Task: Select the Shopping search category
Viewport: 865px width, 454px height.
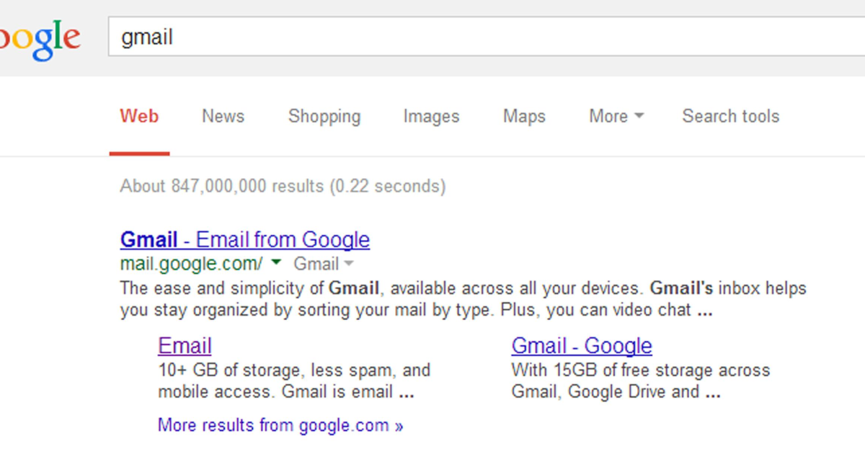Action: coord(324,116)
